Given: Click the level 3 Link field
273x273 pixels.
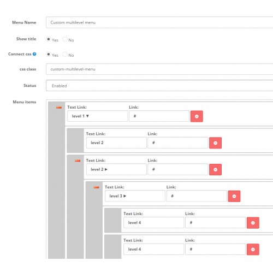Looking at the screenshot, I should [197, 196].
